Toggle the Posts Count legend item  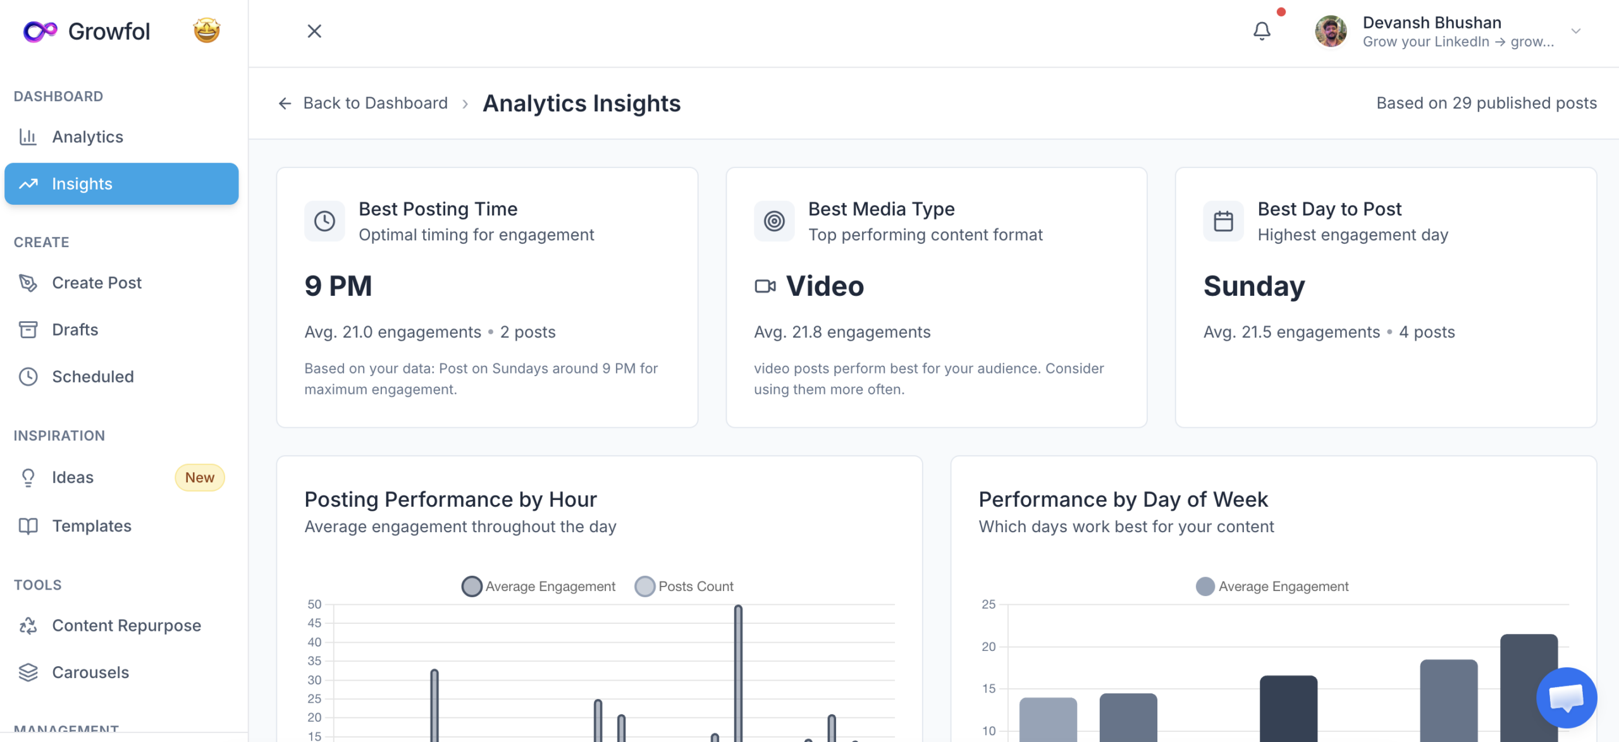[x=684, y=586]
